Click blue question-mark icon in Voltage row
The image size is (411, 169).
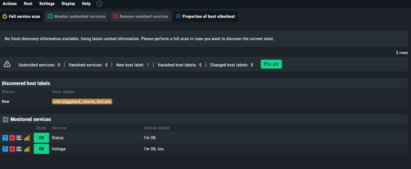5,149
